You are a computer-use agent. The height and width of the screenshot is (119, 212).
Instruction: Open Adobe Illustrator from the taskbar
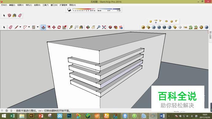(31, 116)
